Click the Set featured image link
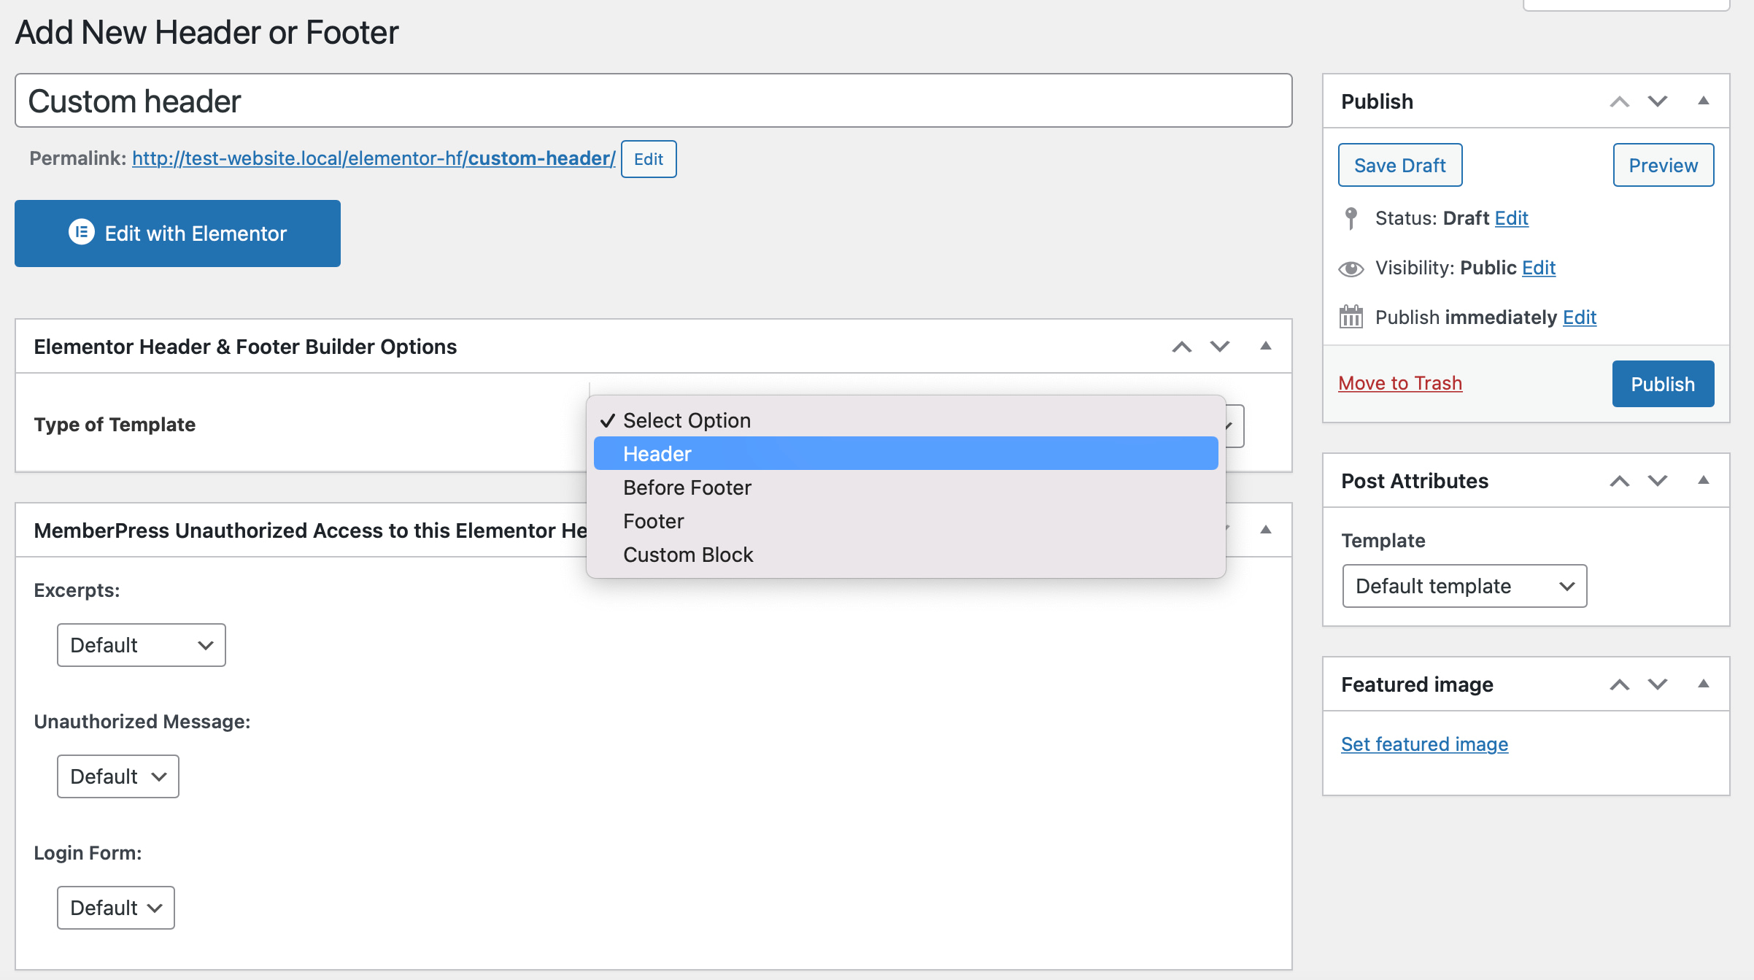 [x=1423, y=744]
